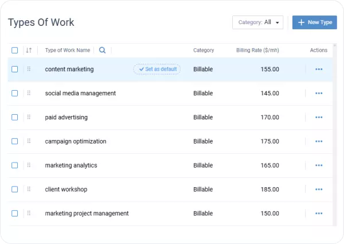Select the social media management name
The image size is (344, 244).
coord(80,94)
